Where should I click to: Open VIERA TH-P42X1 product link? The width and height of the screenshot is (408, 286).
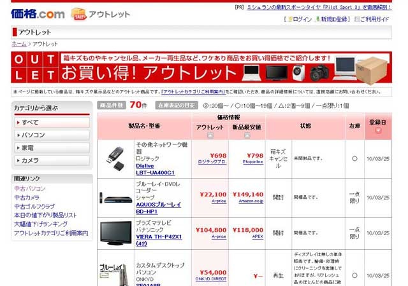tap(159, 240)
